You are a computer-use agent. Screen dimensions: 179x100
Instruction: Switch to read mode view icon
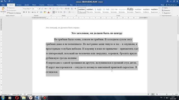tap(149, 94)
